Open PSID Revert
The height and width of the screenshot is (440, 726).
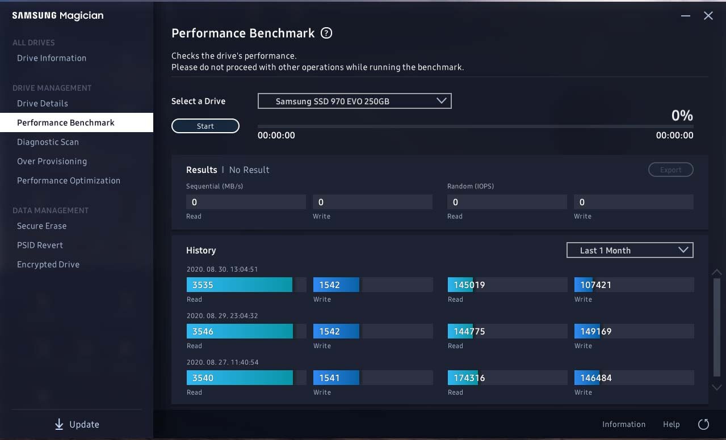point(40,245)
